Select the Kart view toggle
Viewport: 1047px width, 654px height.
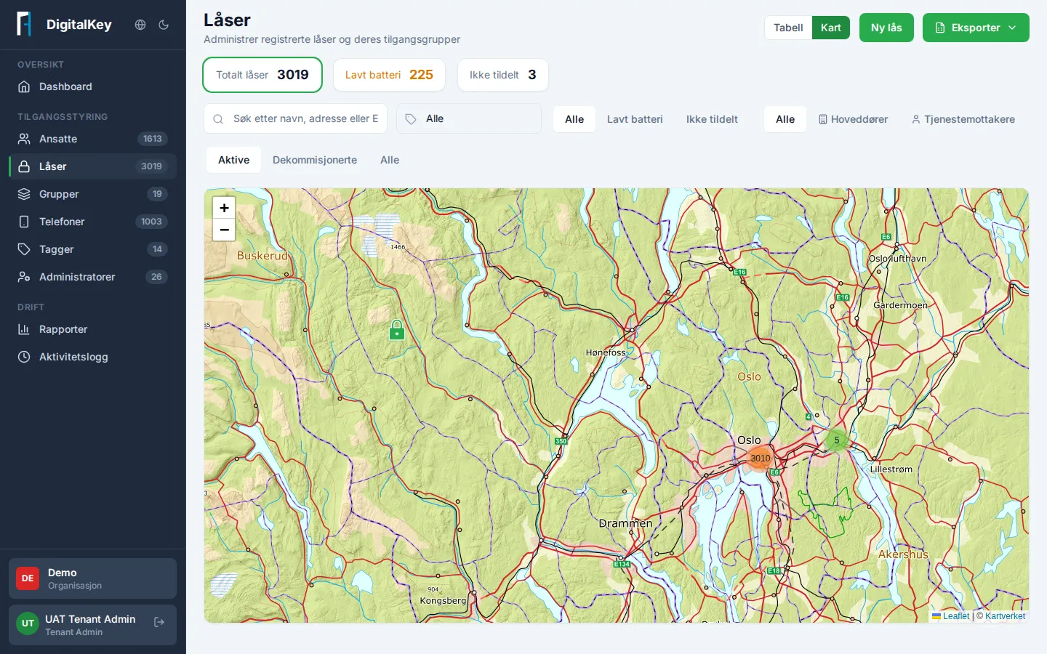pyautogui.click(x=831, y=28)
